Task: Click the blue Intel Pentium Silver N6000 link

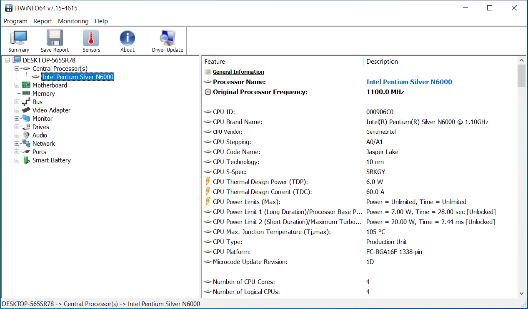Action: click(x=409, y=82)
